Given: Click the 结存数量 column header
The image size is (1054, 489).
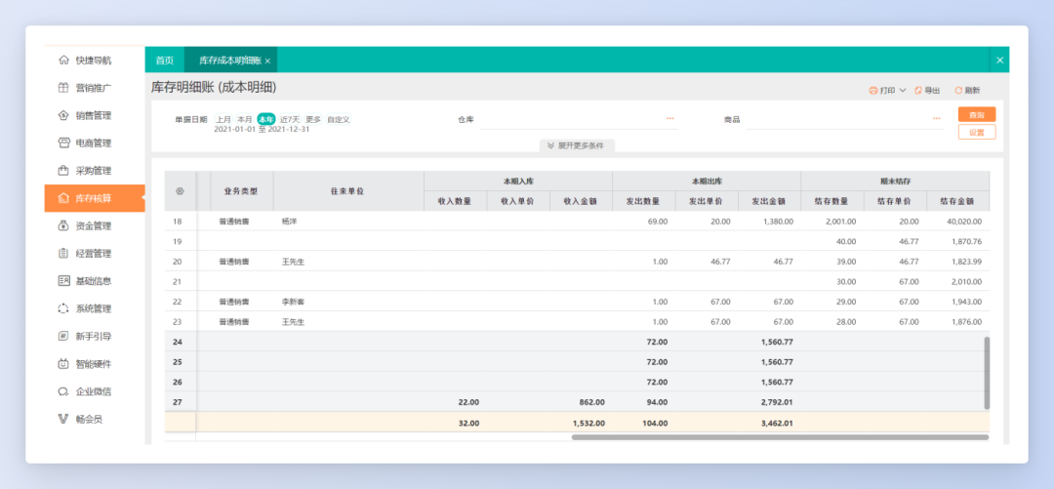Looking at the screenshot, I should (x=832, y=201).
